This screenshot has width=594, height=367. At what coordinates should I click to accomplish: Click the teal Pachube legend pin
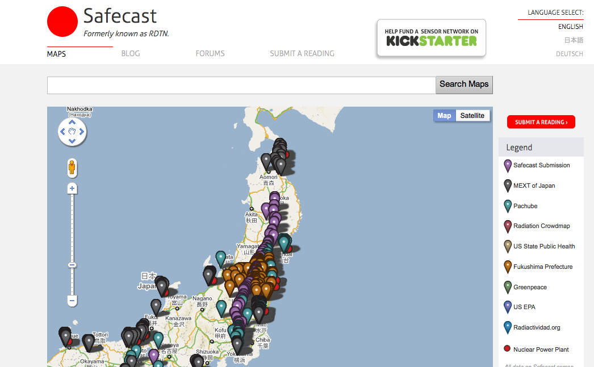coord(508,206)
